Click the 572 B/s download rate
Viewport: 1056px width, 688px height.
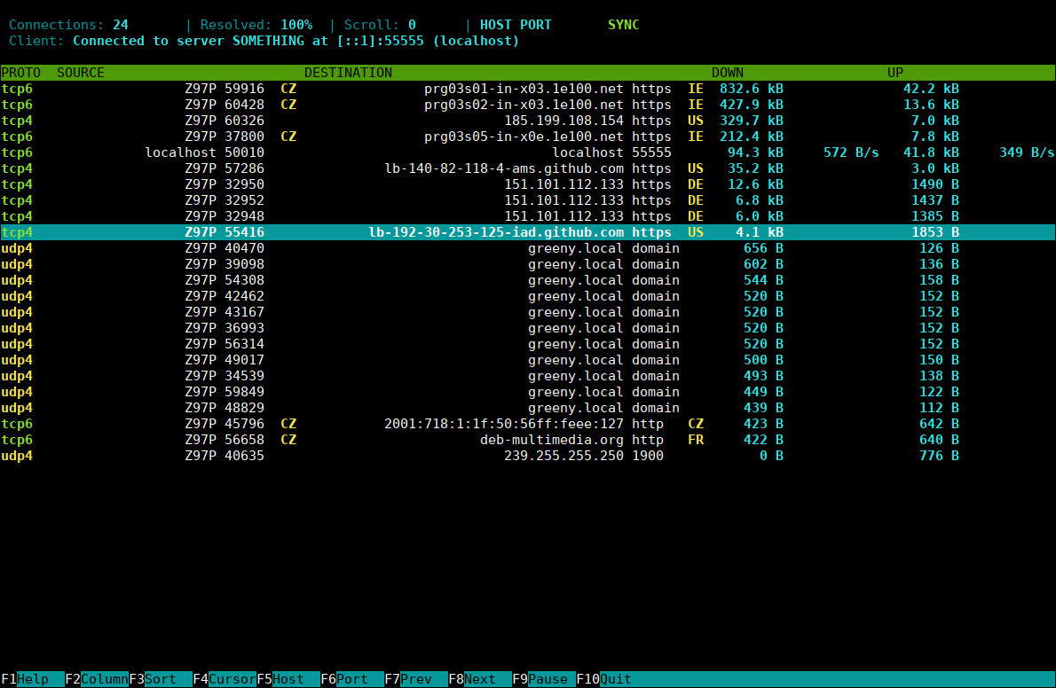point(851,152)
